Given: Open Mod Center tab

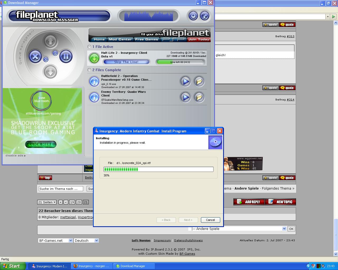Looking at the screenshot, I should coord(120,39).
